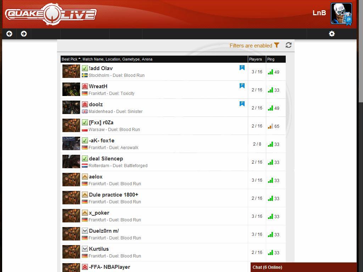Click the Polish flag on [Fxx] r0Za row
The width and height of the screenshot is (363, 272).
point(85,130)
